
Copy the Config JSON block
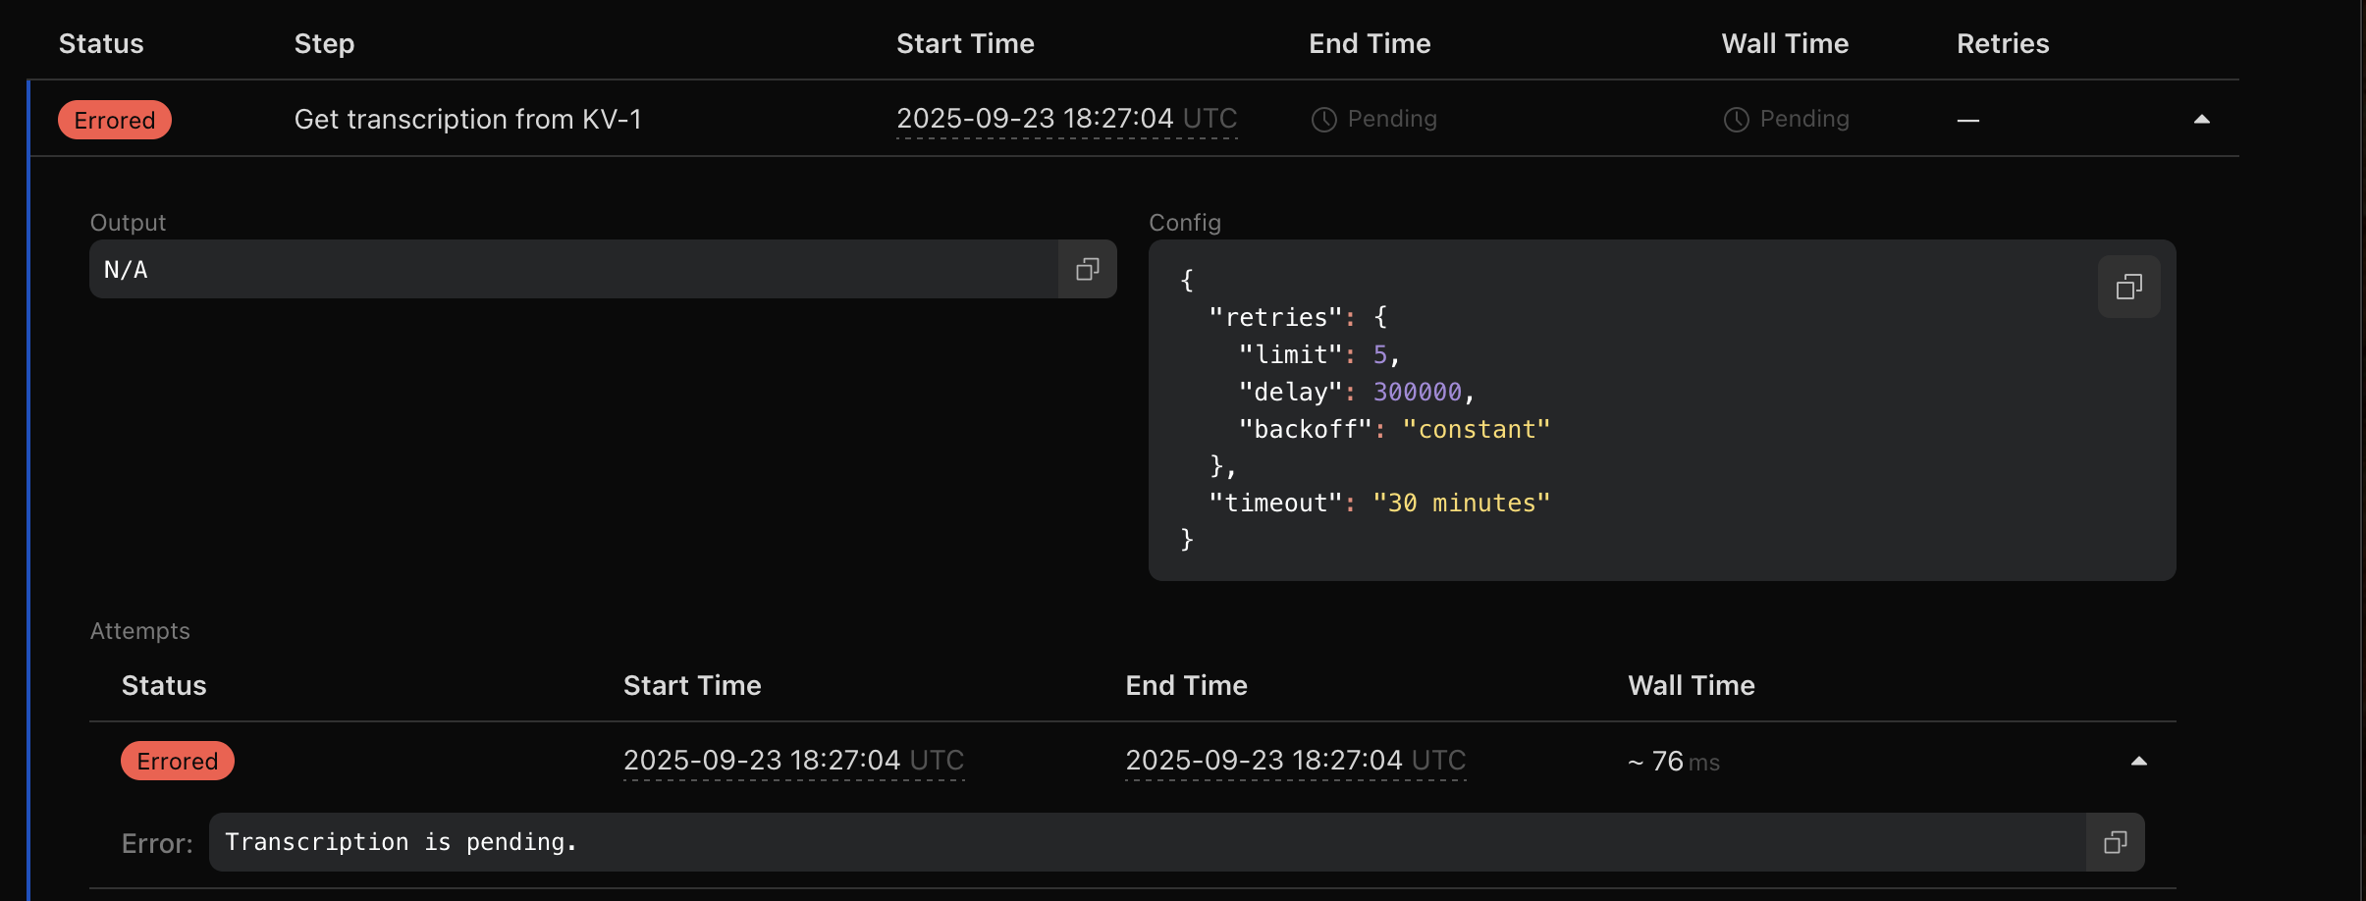click(x=2128, y=288)
